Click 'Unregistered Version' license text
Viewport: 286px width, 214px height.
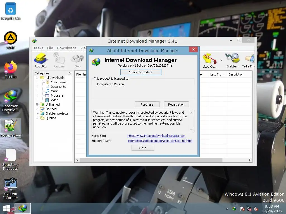pos(110,84)
